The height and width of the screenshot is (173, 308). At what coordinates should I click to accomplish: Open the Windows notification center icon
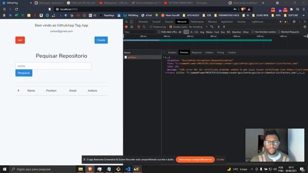pyautogui.click(x=302, y=169)
